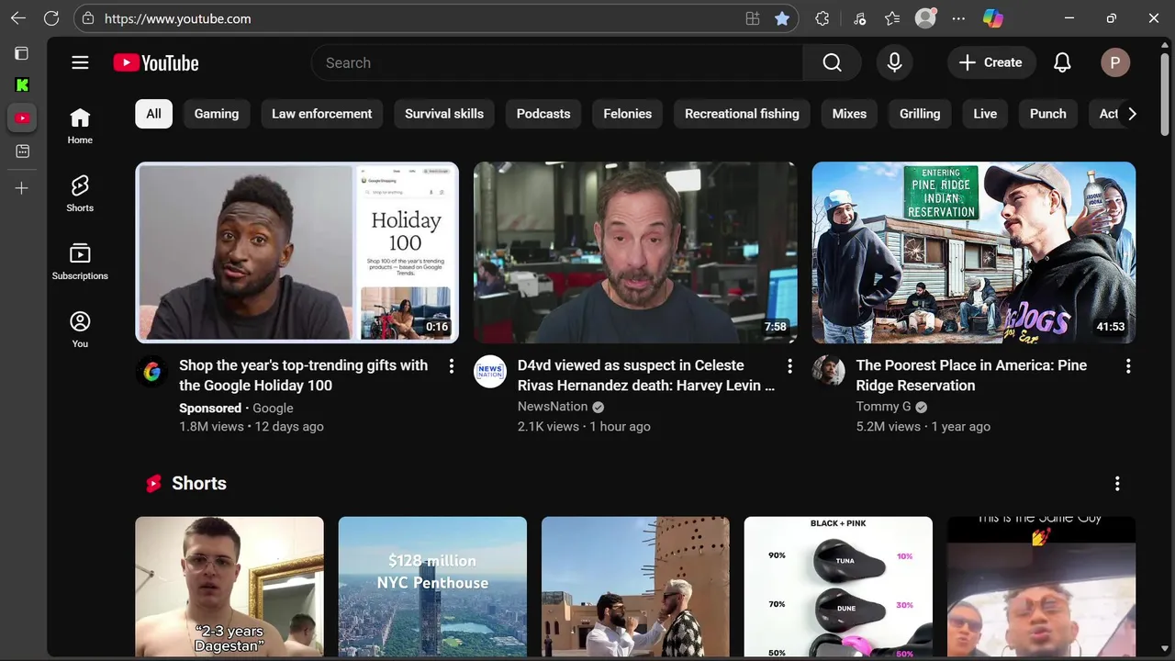This screenshot has height=661, width=1175.
Task: Open the YouTube hamburger guide menu
Action: pos(80,62)
